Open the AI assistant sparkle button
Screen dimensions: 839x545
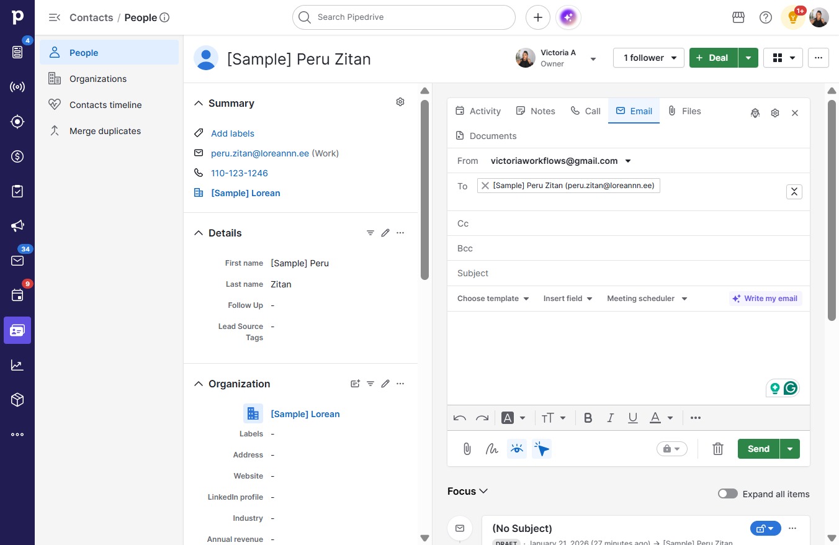pyautogui.click(x=568, y=17)
